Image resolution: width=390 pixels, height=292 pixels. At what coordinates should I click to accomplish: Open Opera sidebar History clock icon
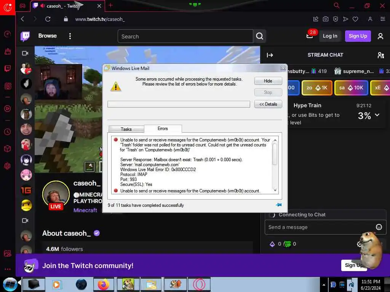pos(8,132)
